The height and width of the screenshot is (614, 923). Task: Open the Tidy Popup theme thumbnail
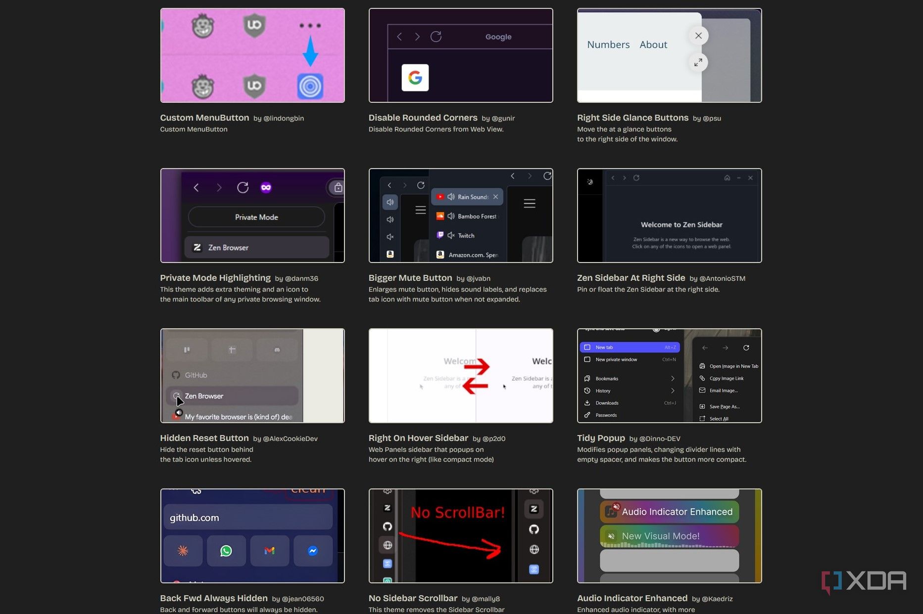click(x=669, y=376)
